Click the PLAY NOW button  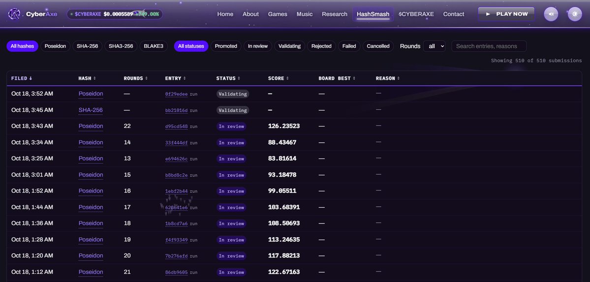506,14
